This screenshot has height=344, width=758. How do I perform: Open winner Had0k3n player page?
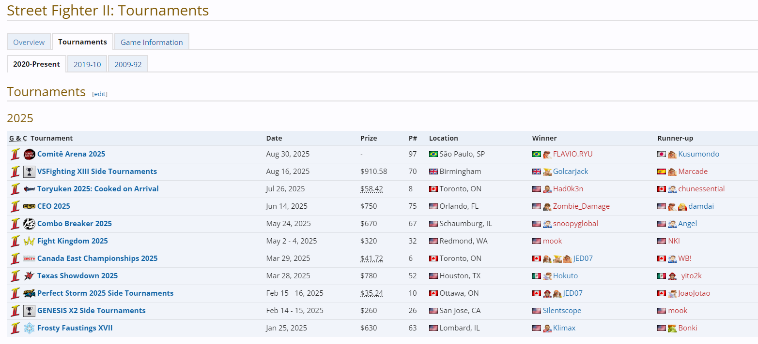[x=569, y=189]
